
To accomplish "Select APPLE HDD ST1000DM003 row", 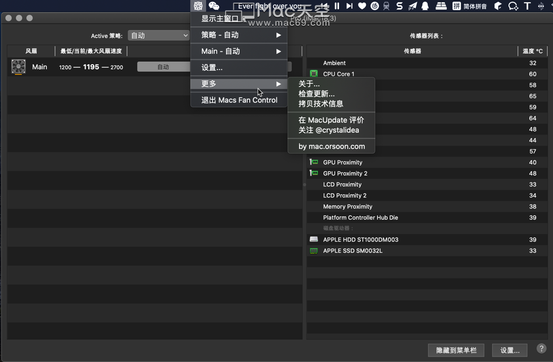I will (x=427, y=239).
